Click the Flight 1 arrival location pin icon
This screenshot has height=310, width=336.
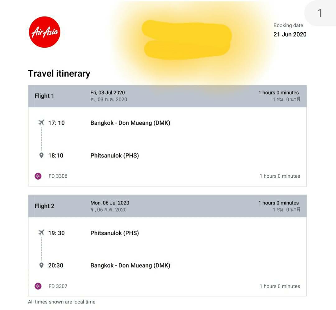(41, 155)
